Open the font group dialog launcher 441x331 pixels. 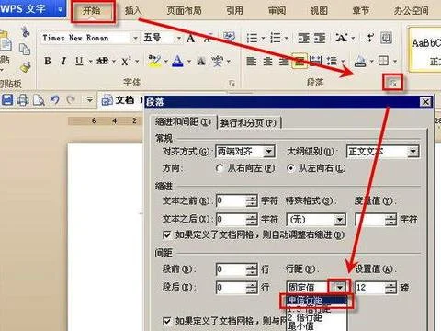(232, 83)
